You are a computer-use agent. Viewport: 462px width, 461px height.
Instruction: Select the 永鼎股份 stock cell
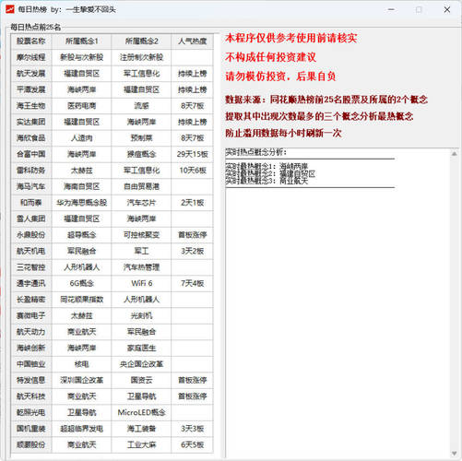click(31, 235)
